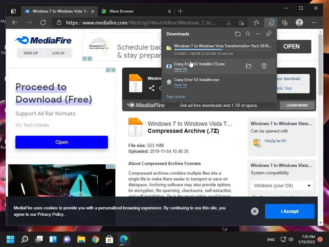Click the WinZip for PC link
The width and height of the screenshot is (329, 247).
275,141
